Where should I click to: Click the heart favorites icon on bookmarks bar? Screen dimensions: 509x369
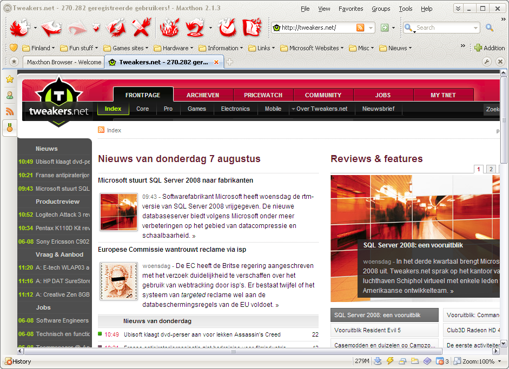[14, 48]
